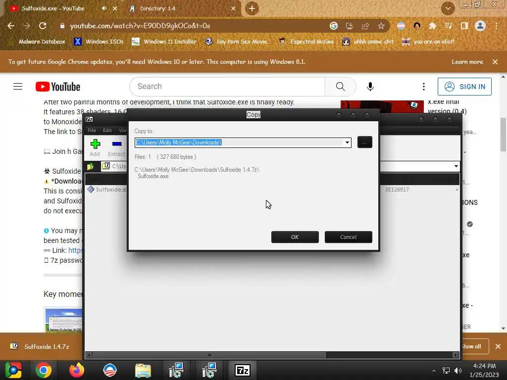The width and height of the screenshot is (507, 380).
Task: Open Chrome profile avatar
Action: [480, 26]
